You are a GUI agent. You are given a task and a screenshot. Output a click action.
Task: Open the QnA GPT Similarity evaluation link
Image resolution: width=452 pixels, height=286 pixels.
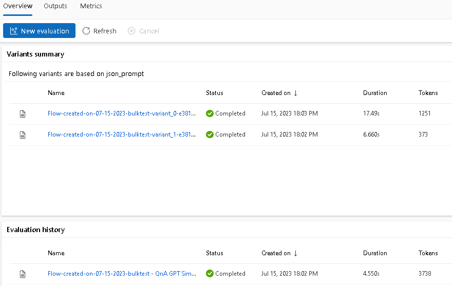pos(122,274)
